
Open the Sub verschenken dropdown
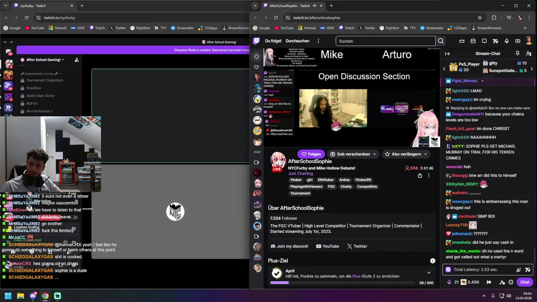click(353, 154)
